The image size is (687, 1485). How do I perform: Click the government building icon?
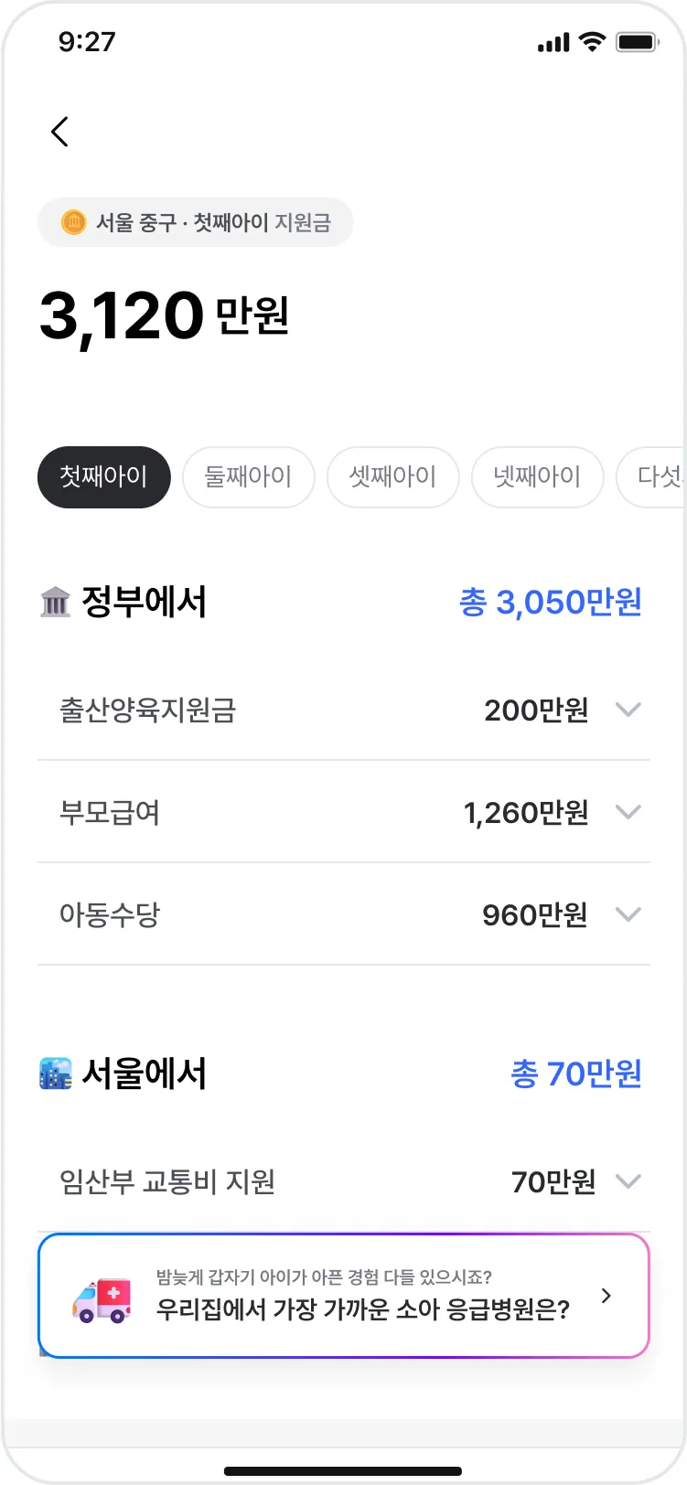point(56,602)
